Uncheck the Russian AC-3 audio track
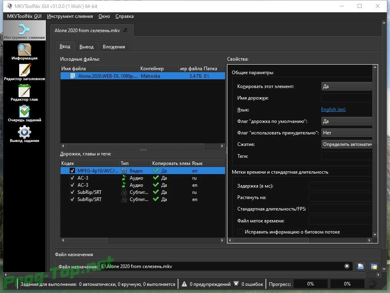Screen dimensions: 390x293 (72, 178)
